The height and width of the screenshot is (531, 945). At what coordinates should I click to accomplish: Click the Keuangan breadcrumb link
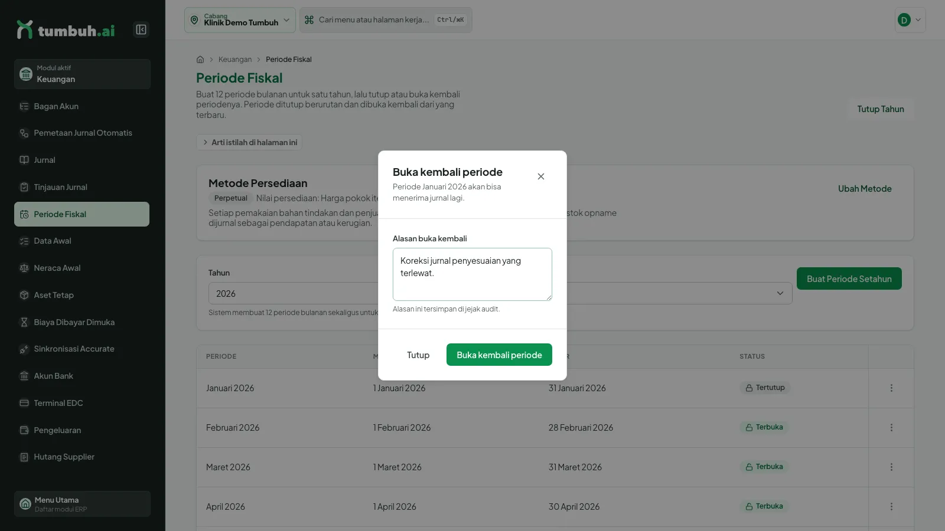(x=235, y=60)
